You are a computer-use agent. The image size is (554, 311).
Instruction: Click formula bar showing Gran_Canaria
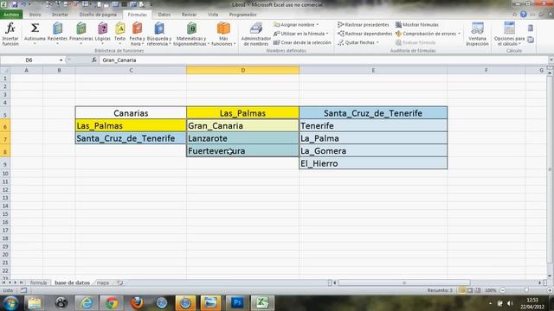coord(323,60)
